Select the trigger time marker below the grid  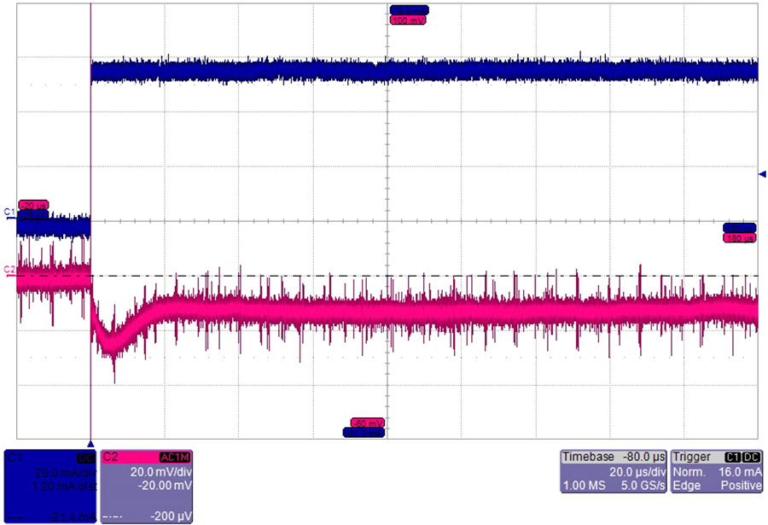(90, 444)
